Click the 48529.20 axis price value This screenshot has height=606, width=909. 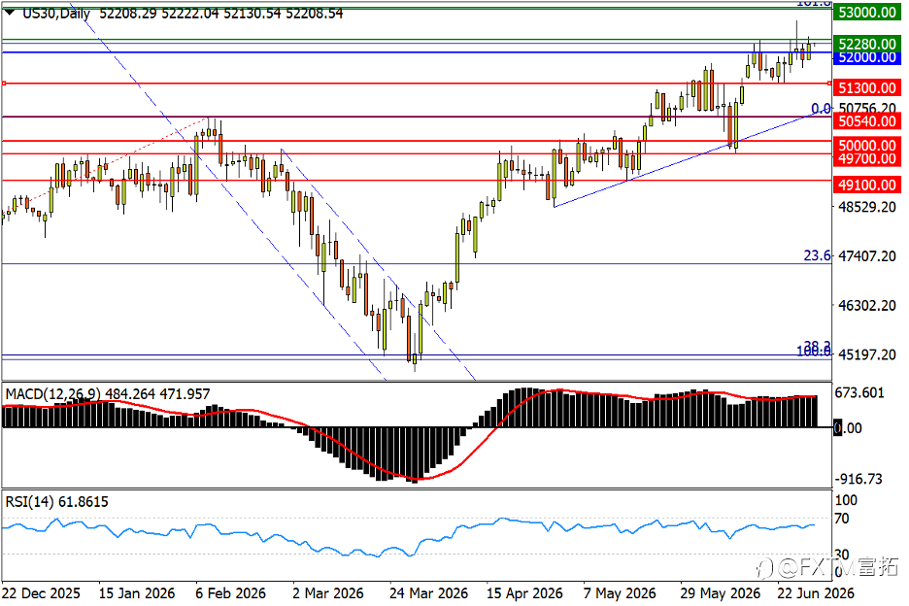[867, 207]
